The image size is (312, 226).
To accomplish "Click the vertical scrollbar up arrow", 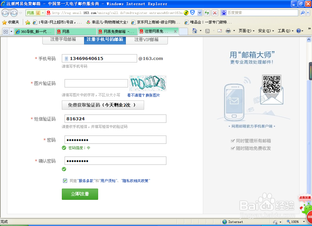I will 309,40.
